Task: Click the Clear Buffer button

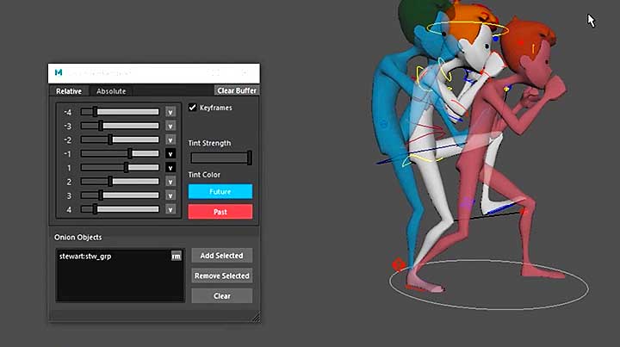Action: [x=236, y=90]
